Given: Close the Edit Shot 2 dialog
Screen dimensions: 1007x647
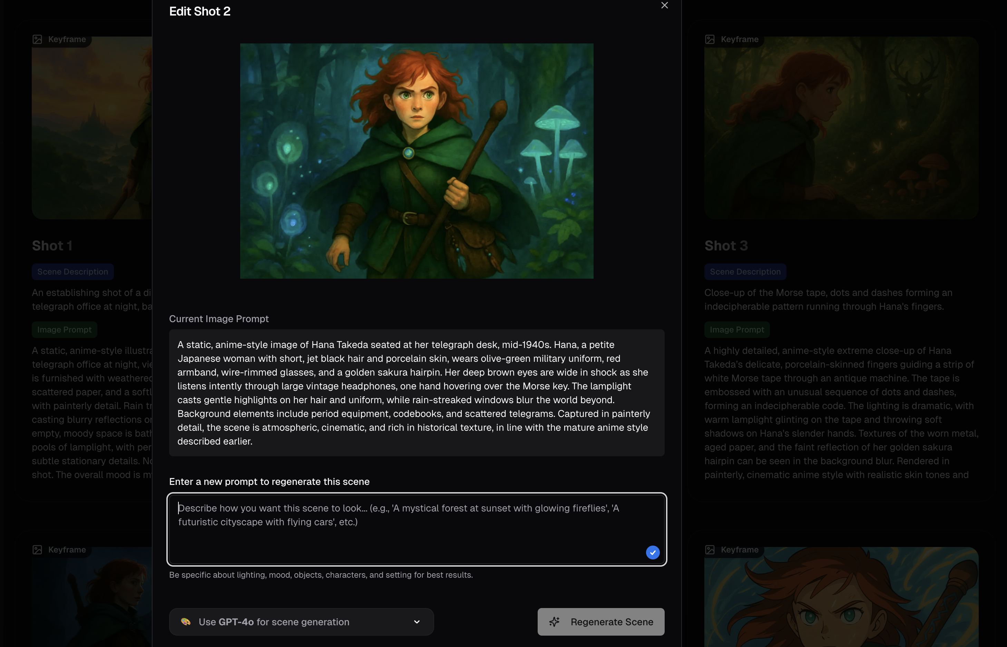Looking at the screenshot, I should tap(664, 5).
